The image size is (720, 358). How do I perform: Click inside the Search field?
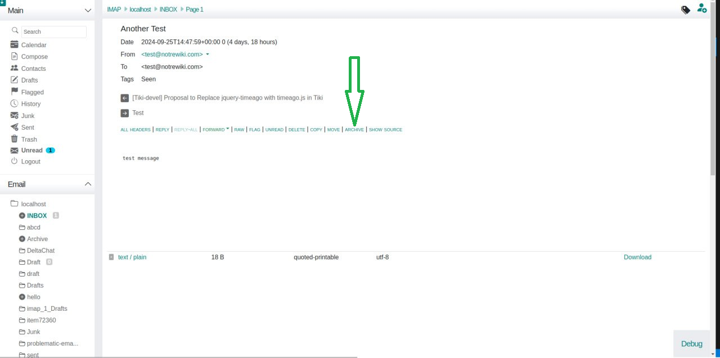54,31
